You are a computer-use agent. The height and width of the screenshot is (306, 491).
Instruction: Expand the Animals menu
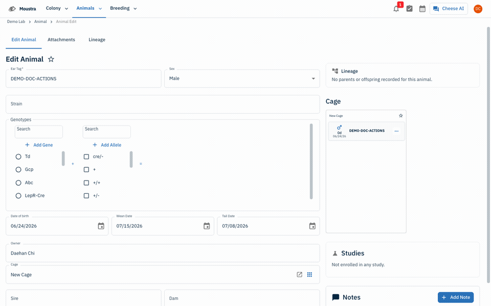click(x=89, y=9)
